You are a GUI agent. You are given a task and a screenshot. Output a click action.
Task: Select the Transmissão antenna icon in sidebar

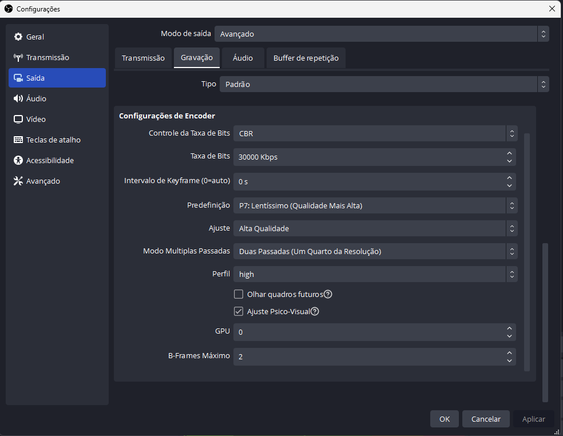point(18,57)
